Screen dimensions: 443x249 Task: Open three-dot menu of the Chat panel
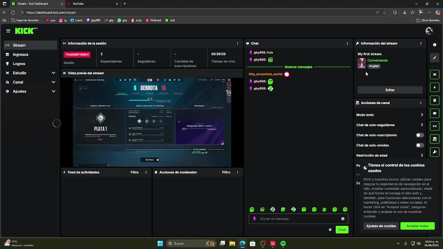pos(347,44)
